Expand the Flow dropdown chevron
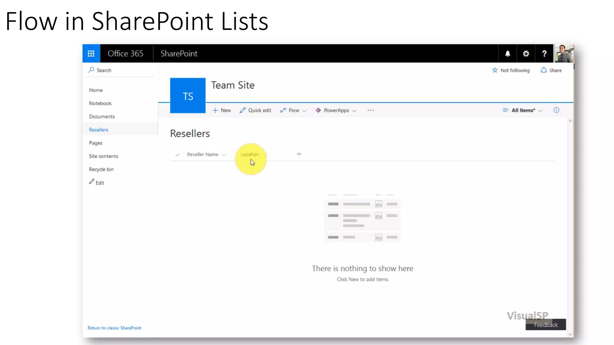 point(304,111)
